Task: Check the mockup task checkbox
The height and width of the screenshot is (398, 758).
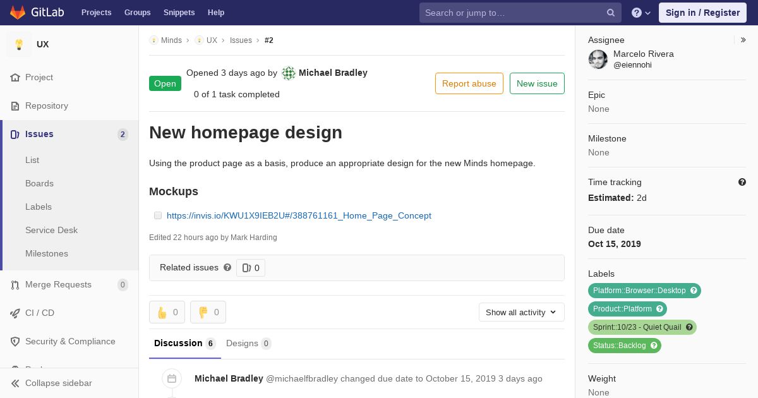Action: point(158,215)
